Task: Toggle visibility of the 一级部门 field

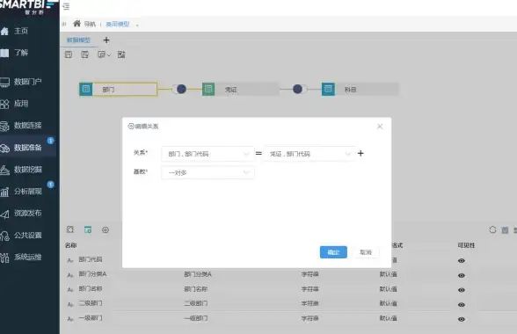Action: coord(462,319)
